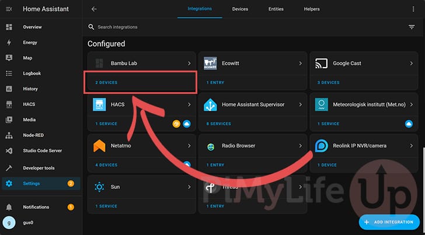Click the Node-RED sitemap icon

[9, 135]
